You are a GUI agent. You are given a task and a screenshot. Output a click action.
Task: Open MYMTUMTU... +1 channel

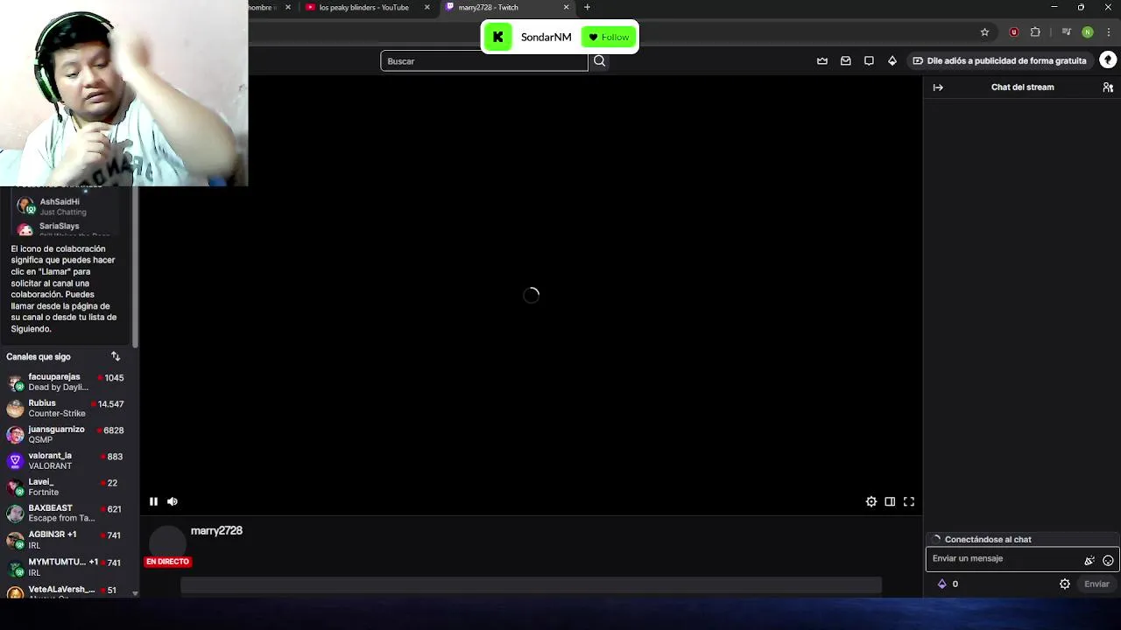(x=67, y=566)
